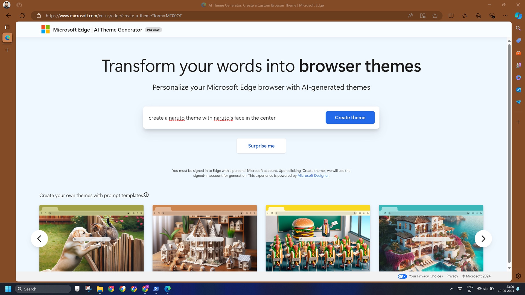Open the Microsoft Designer link
The width and height of the screenshot is (525, 295).
313,176
